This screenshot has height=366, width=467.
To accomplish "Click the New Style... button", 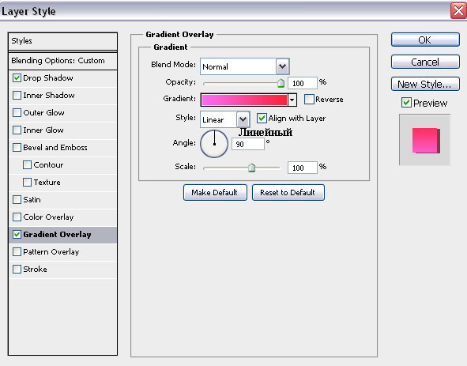I will click(425, 84).
